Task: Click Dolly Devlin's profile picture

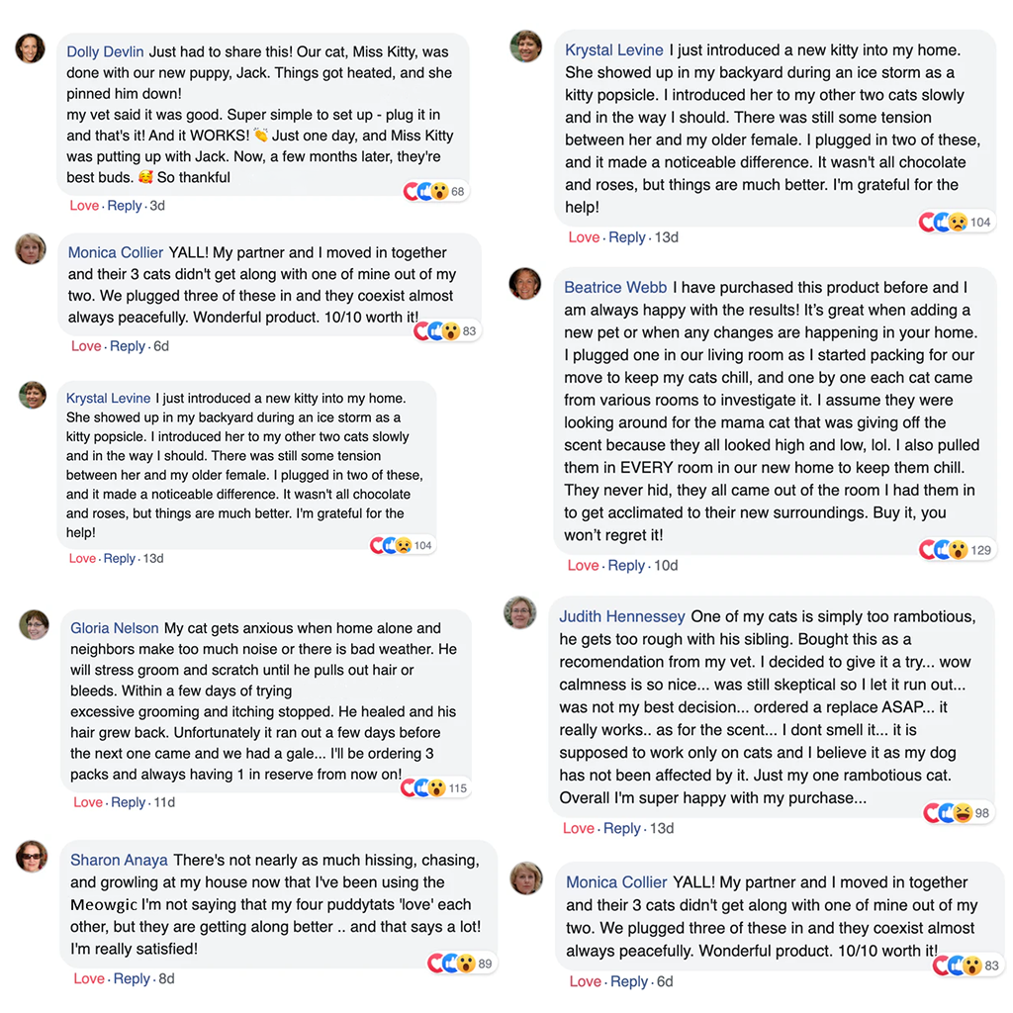Action: pos(31,48)
